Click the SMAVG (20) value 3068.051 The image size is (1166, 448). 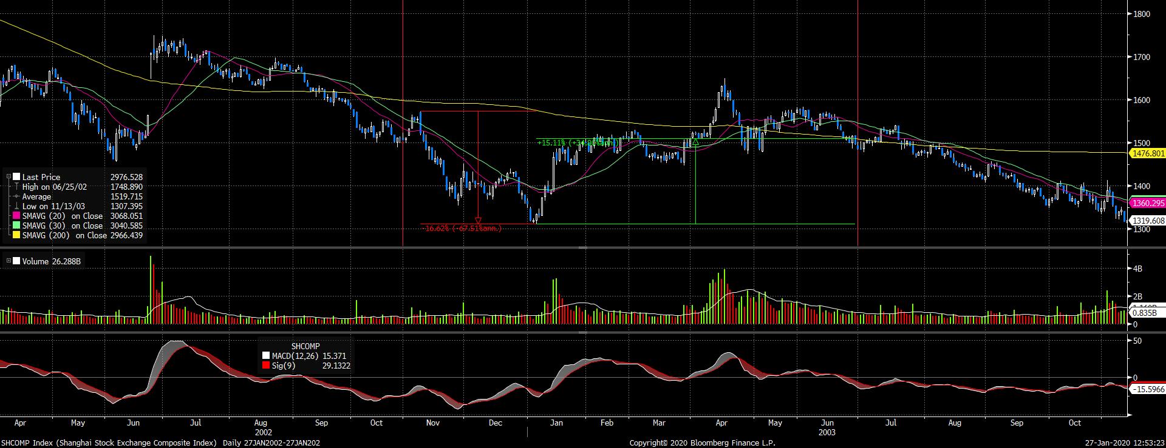[x=126, y=216]
